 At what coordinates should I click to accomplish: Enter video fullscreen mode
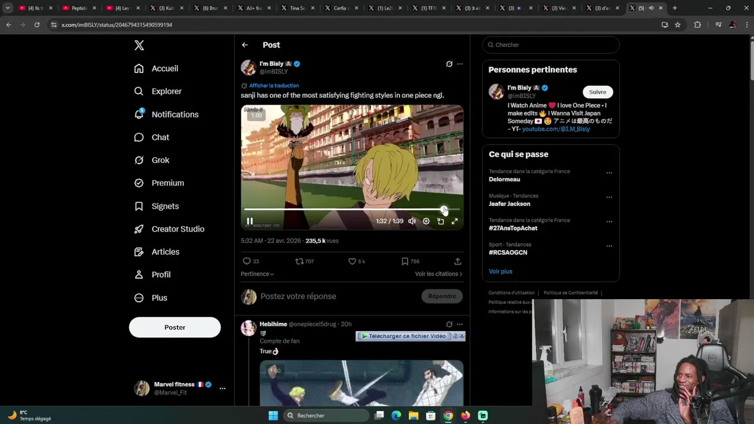455,221
